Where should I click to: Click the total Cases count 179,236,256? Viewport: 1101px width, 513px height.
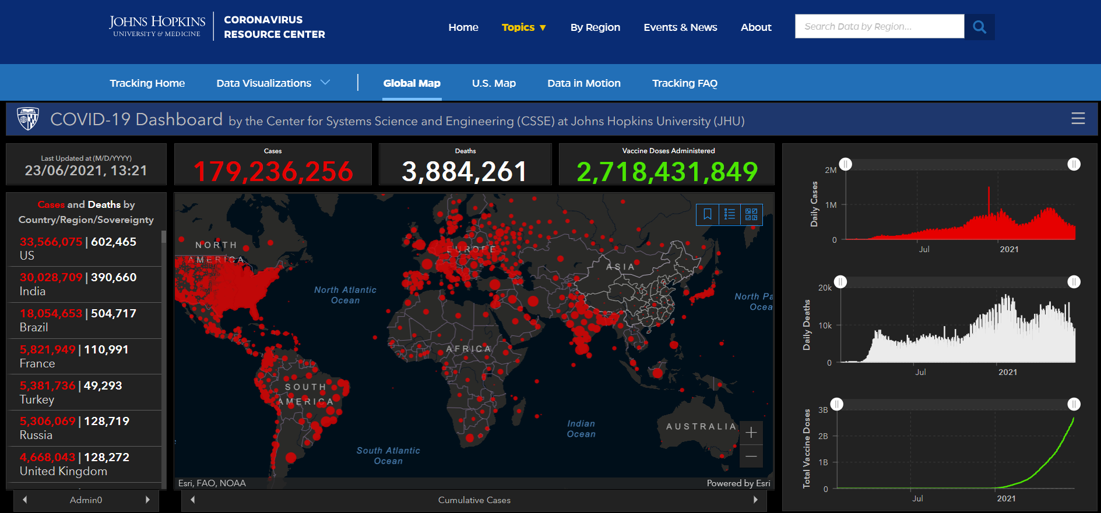273,171
